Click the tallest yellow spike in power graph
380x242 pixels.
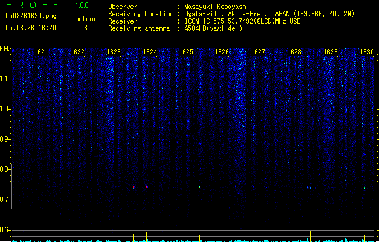147,234
